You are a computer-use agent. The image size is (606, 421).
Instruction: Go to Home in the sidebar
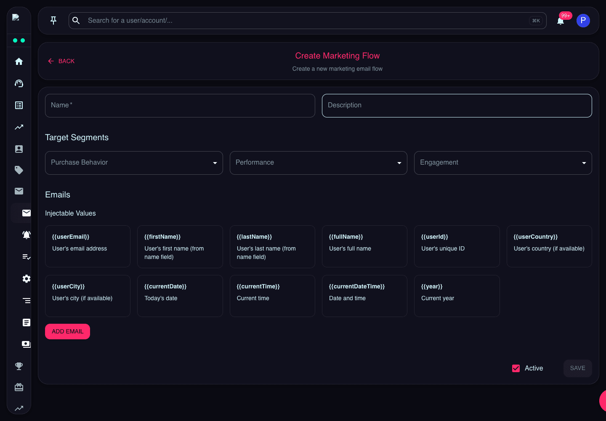pyautogui.click(x=19, y=61)
